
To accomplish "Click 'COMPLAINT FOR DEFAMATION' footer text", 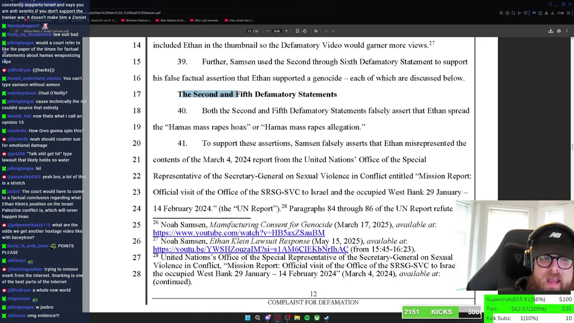I will (313, 302).
